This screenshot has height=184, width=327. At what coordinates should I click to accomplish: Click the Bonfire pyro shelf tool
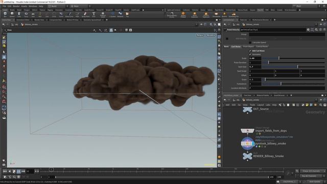[x=224, y=15]
